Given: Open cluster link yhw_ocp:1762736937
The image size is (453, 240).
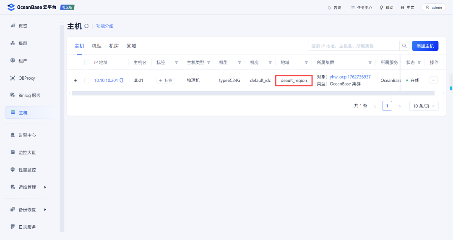Looking at the screenshot, I should click(350, 77).
